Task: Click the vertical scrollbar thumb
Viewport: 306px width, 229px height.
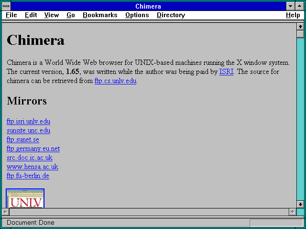Action: 300,34
